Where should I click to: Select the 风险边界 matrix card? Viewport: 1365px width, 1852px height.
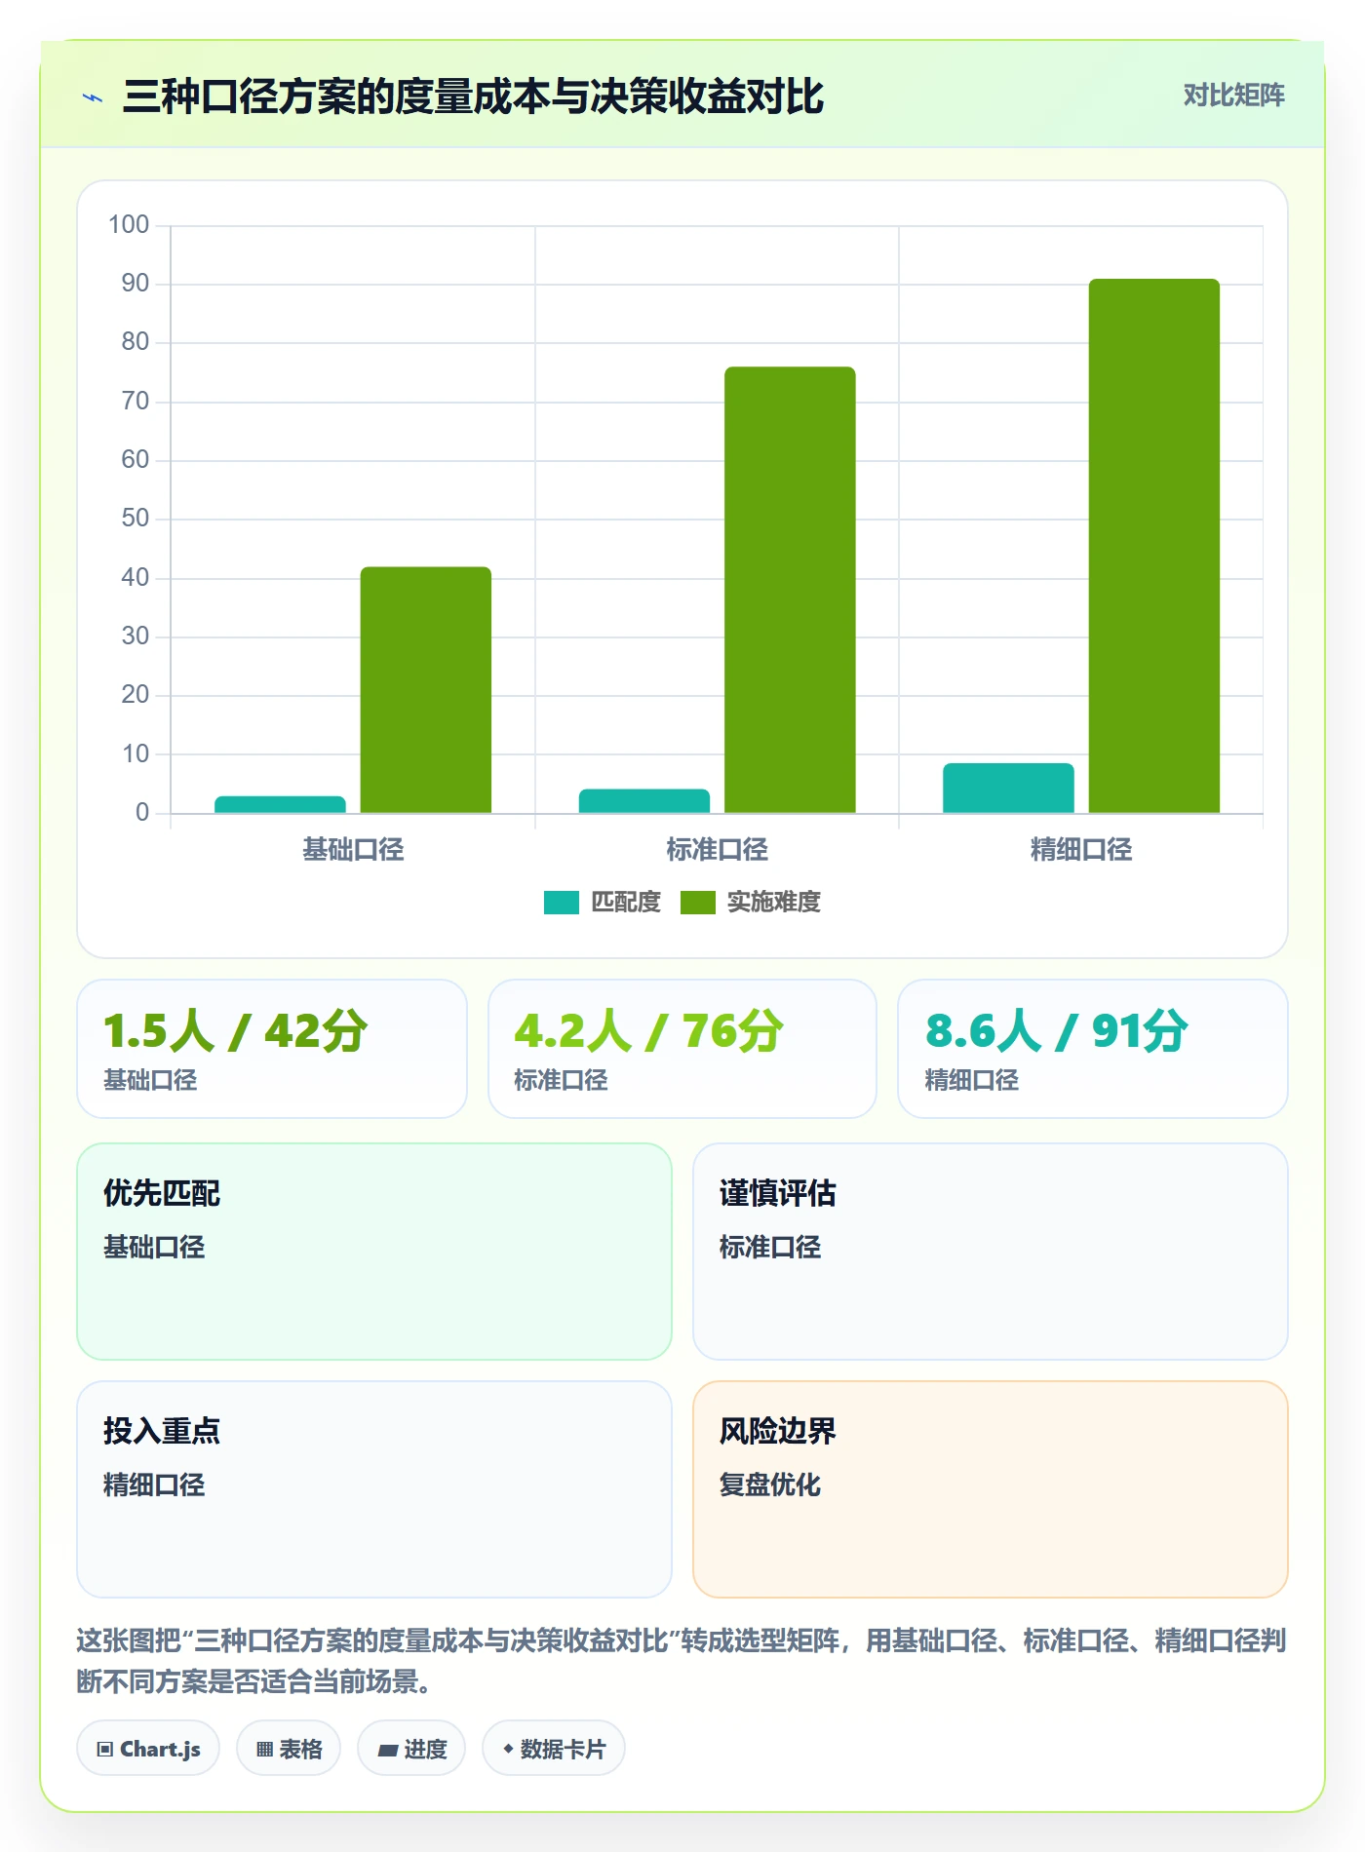pyautogui.click(x=991, y=1489)
